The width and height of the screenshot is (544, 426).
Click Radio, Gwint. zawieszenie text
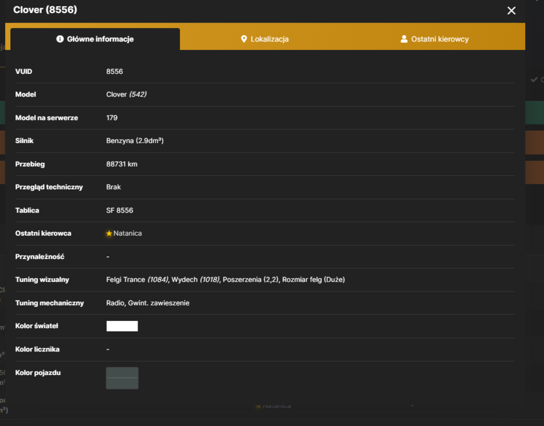pos(148,303)
